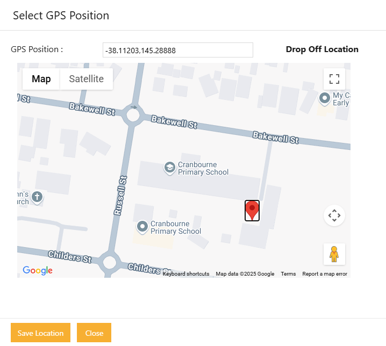Click the red drop-off location marker pin
This screenshot has width=386, height=346.
coord(252,210)
